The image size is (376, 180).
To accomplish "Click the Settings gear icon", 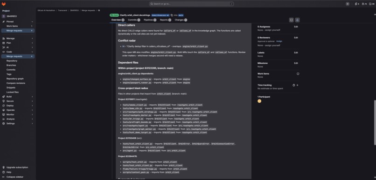I will tap(4, 123).
